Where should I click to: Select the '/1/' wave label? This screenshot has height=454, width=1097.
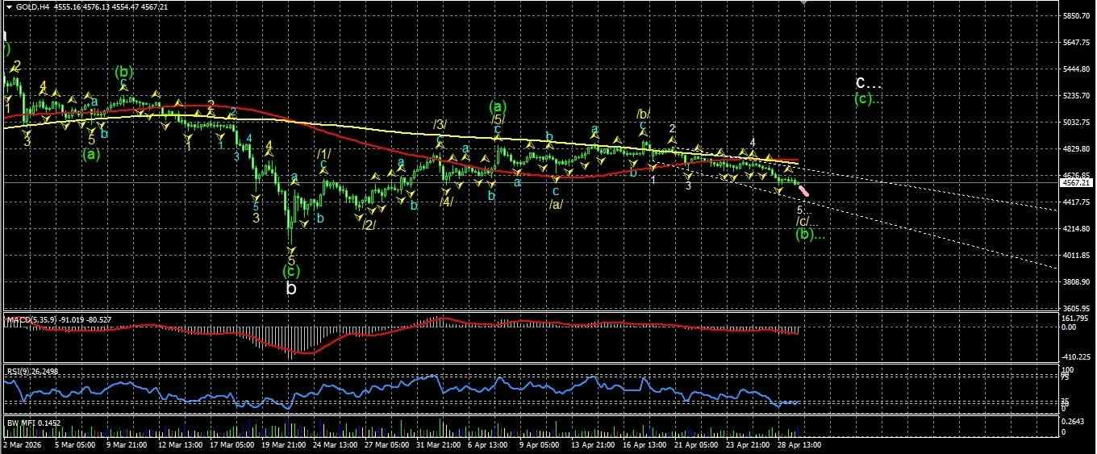click(x=323, y=154)
